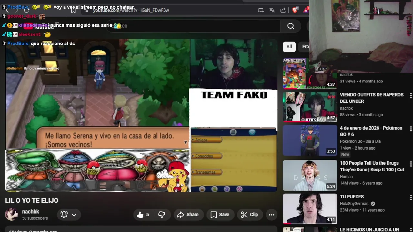Click the YouTube search magnifier button

pyautogui.click(x=291, y=26)
